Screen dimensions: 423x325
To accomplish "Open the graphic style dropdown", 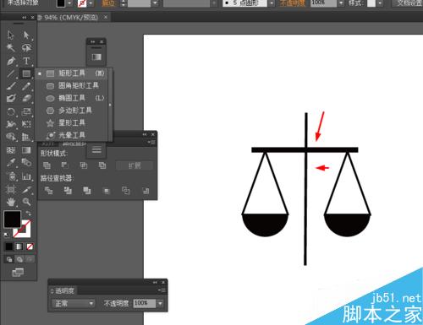I will coord(380,3).
